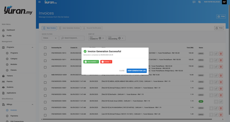Open the Status quick filter dropdown
The width and height of the screenshot is (230, 122).
[50, 38]
